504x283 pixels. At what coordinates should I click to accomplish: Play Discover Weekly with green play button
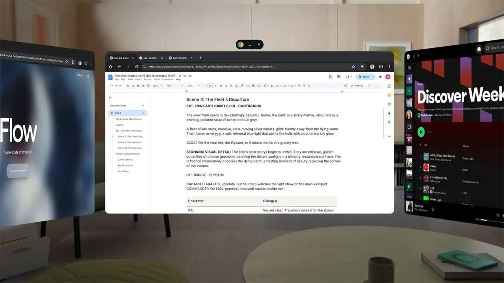tap(421, 132)
